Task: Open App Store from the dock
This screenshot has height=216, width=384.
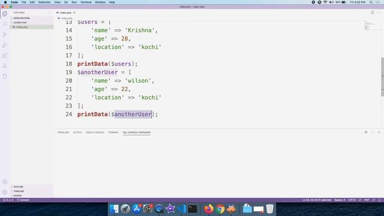Action: (x=137, y=209)
